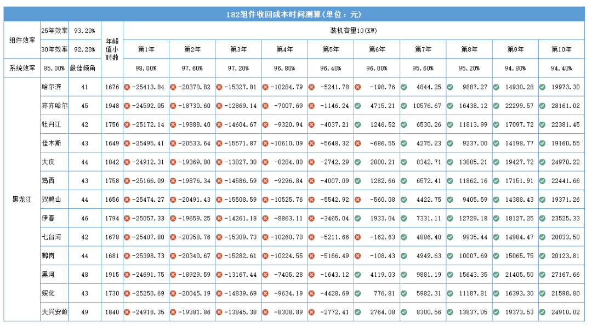Viewport: 592px width, 330px height.
Task: Click red X icon in 伊春 第2年 cell
Action: point(173,218)
